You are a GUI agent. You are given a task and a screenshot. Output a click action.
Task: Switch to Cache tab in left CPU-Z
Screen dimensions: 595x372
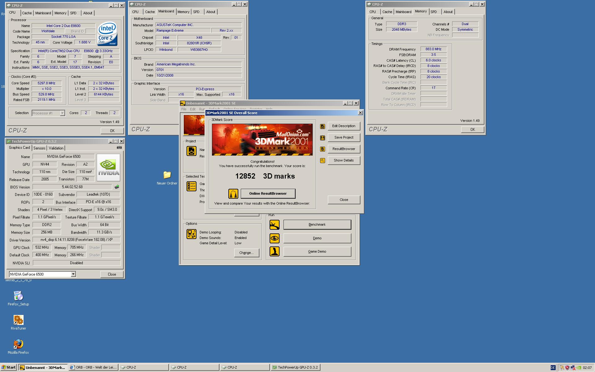(27, 13)
